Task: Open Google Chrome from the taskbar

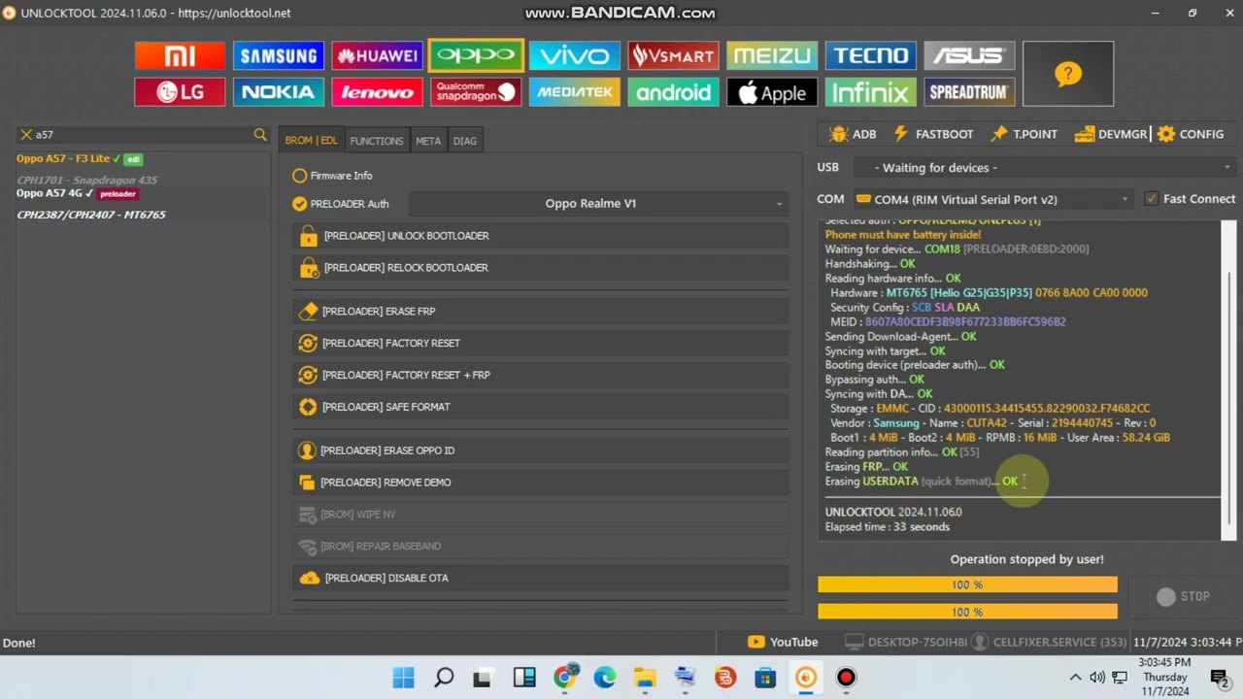Action: 565,678
